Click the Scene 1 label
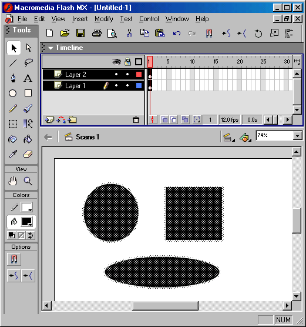Image resolution: width=306 pixels, height=327 pixels. tap(88, 137)
